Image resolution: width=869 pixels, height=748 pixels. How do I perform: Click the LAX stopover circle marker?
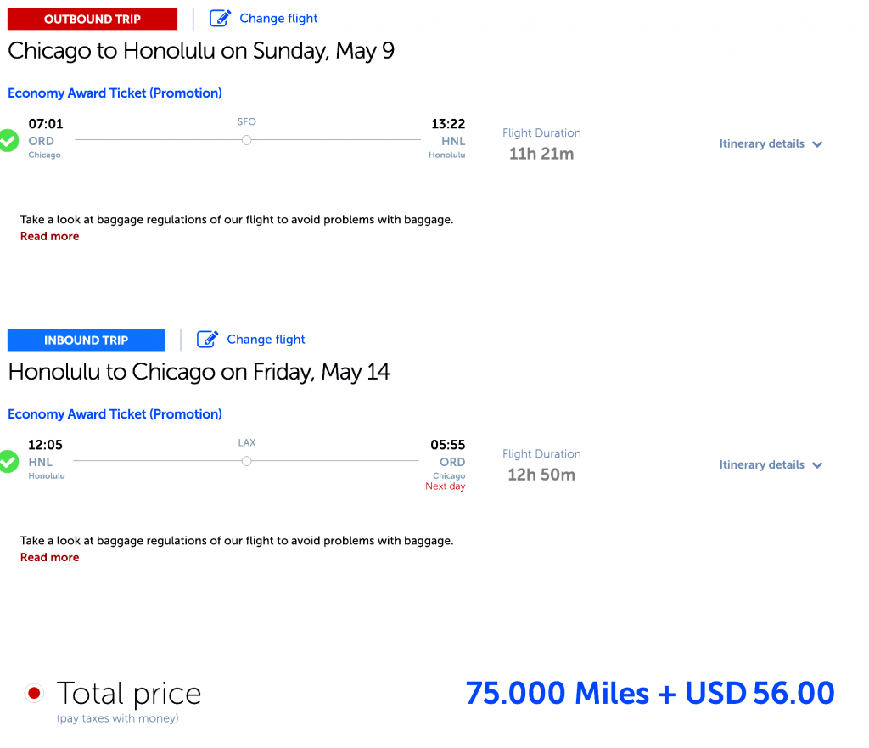247,461
